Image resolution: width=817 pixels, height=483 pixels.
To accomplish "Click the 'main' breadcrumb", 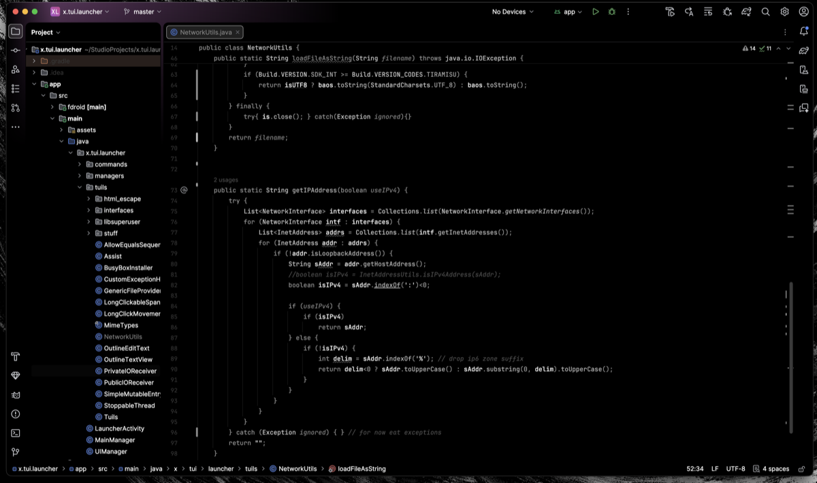I will pyautogui.click(x=128, y=469).
